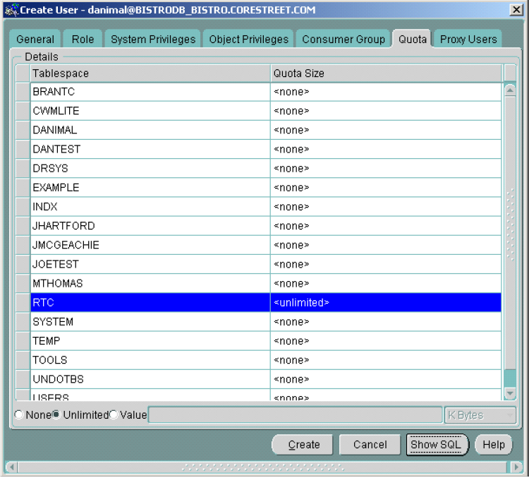This screenshot has height=478, width=529.
Task: Select the SYSTEM tablespace row
Action: (150, 322)
